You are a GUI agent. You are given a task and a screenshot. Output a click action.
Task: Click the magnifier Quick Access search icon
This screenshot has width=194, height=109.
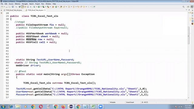[x=184, y=7]
